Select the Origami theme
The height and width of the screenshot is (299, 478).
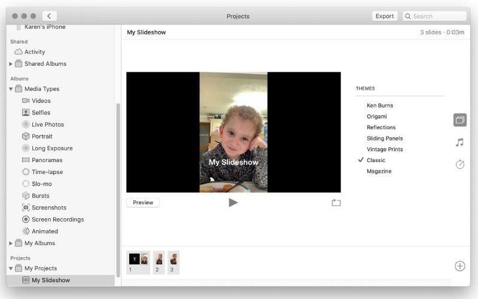377,117
